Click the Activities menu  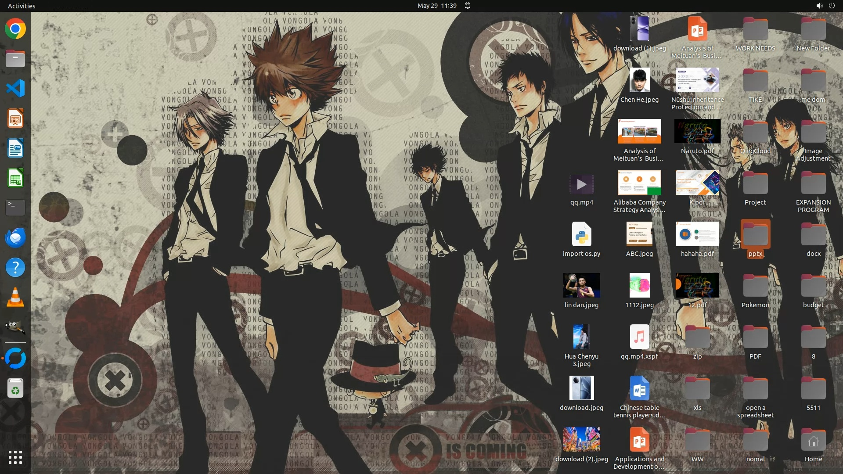22,6
